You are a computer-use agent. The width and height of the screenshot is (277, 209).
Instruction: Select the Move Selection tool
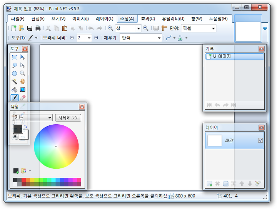tap(23, 66)
